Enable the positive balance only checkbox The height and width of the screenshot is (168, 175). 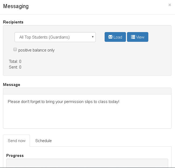pyautogui.click(x=15, y=49)
